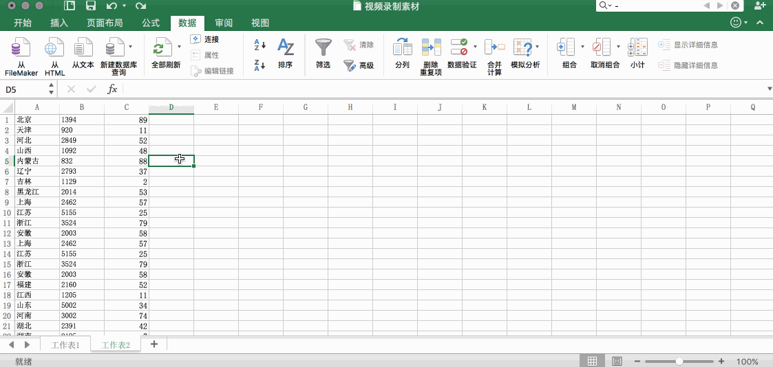Image resolution: width=773 pixels, height=367 pixels.
Task: Select row 17 header
Action: click(8, 285)
